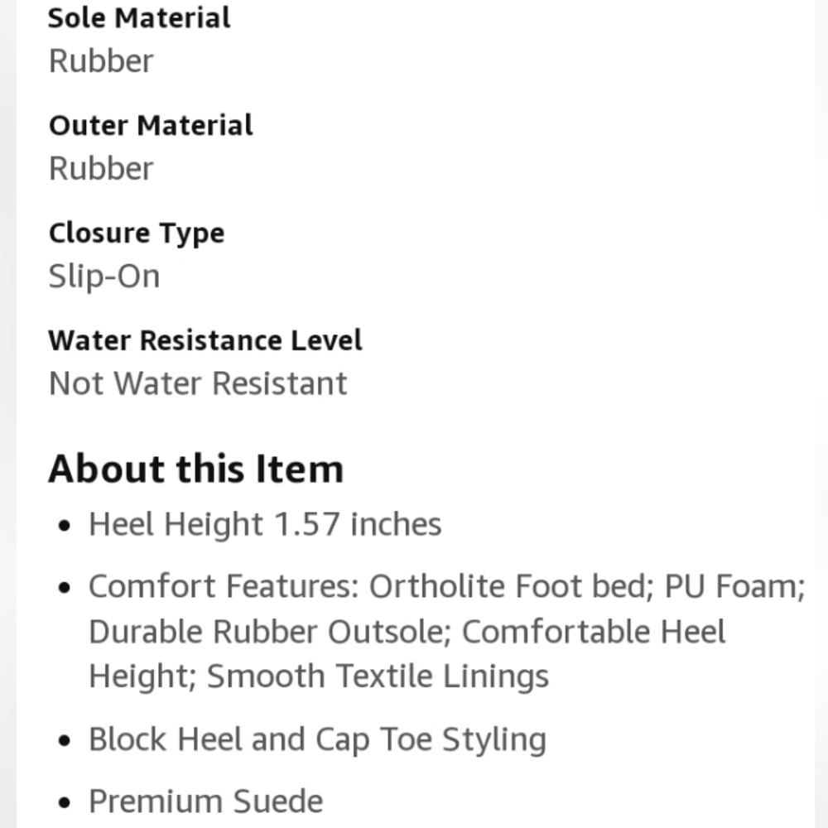Screen dimensions: 828x828
Task: Select the Rubber value under Sole Material
Action: [101, 61]
